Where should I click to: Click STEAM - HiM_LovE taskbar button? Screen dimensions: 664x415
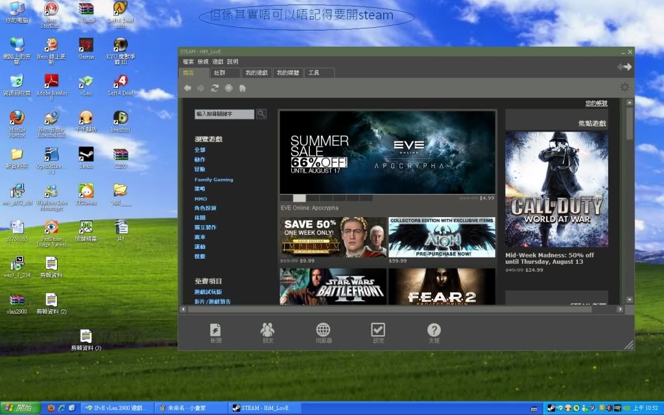coord(265,409)
